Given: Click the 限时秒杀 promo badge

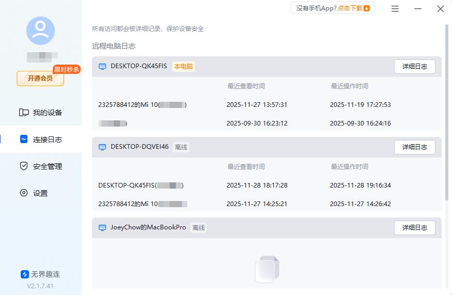Looking at the screenshot, I should [x=67, y=69].
